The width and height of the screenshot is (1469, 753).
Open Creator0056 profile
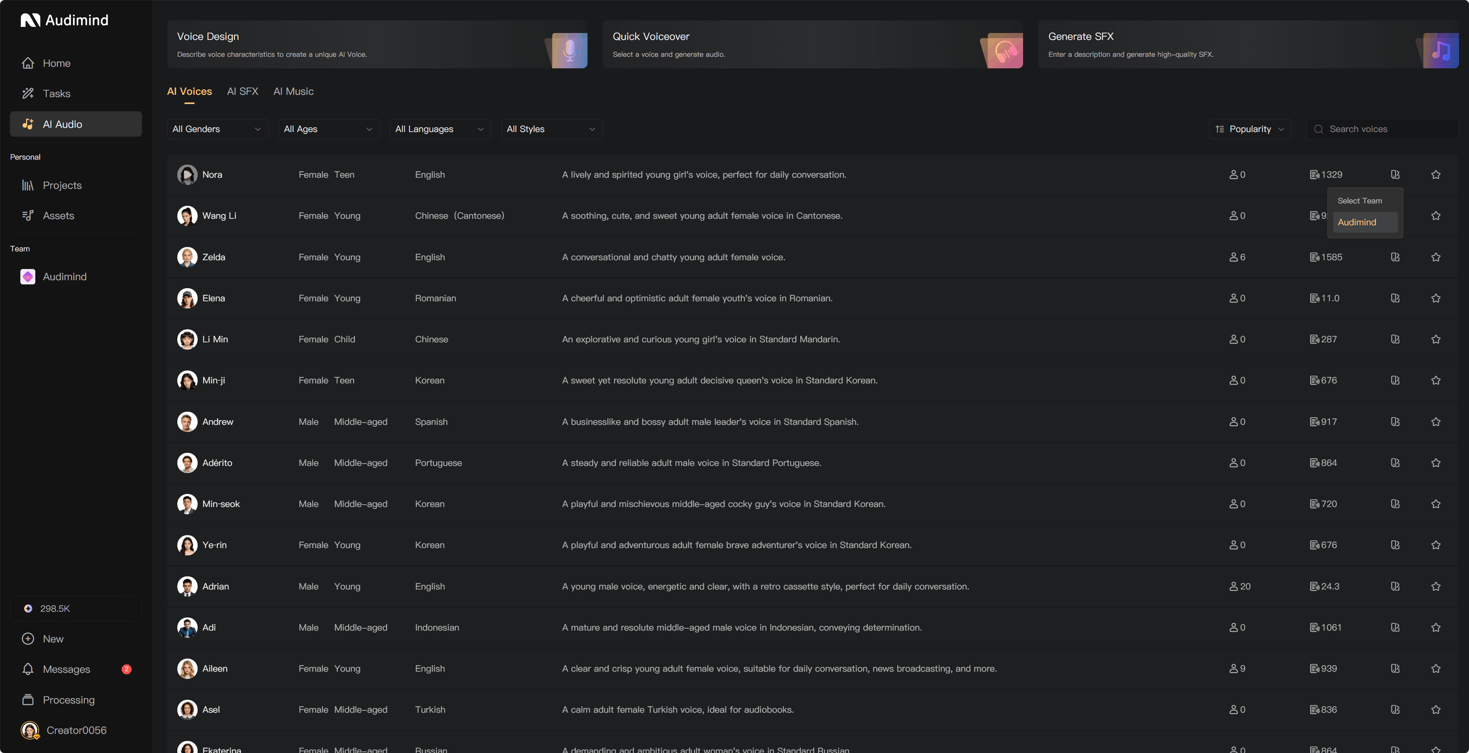coord(76,730)
